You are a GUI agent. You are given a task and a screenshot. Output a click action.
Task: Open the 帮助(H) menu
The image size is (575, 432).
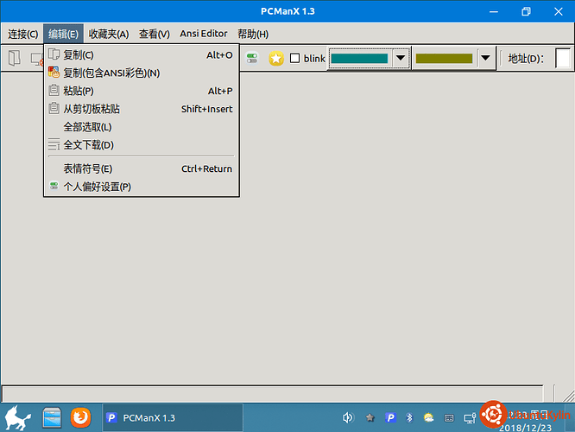(253, 35)
